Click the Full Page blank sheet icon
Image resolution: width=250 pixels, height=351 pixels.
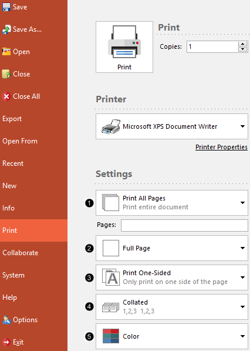pyautogui.click(x=111, y=248)
